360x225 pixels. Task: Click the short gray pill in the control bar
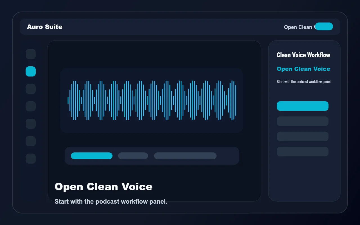[133, 156]
